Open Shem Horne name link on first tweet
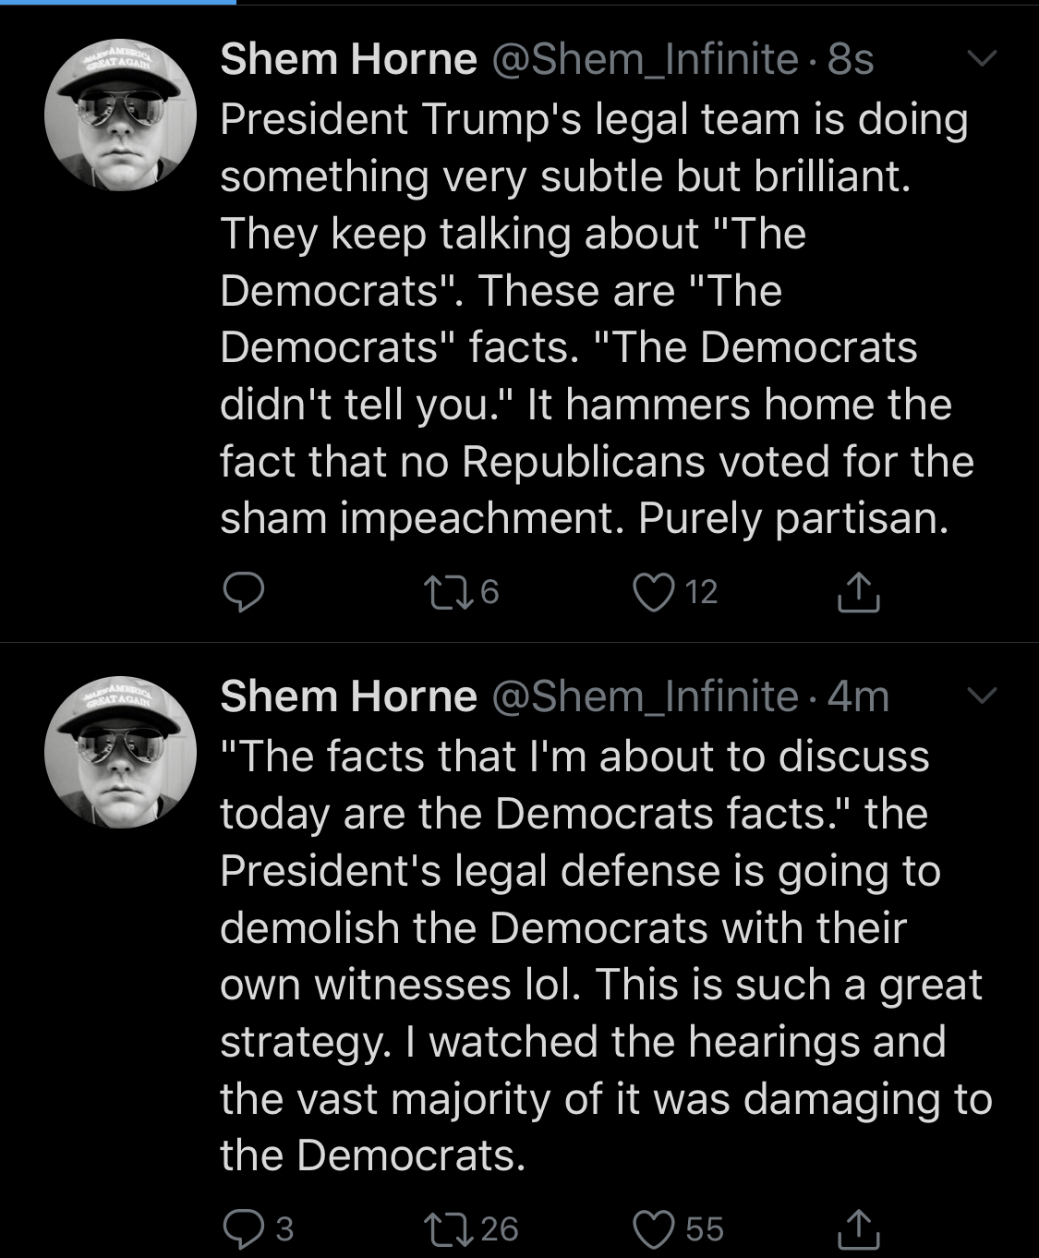The height and width of the screenshot is (1258, 1039). [x=348, y=60]
